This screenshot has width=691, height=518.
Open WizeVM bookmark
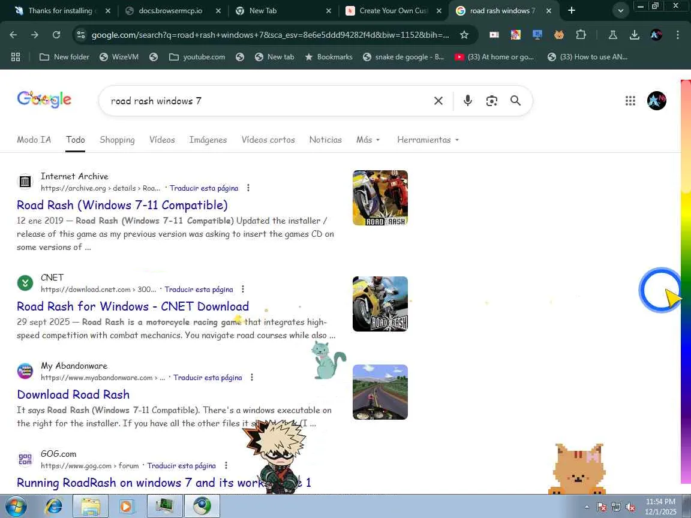pos(119,57)
